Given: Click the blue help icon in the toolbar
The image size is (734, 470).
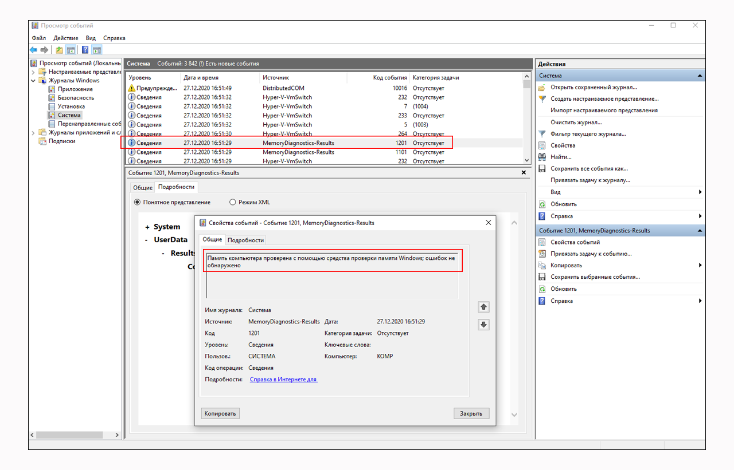Looking at the screenshot, I should tap(85, 50).
